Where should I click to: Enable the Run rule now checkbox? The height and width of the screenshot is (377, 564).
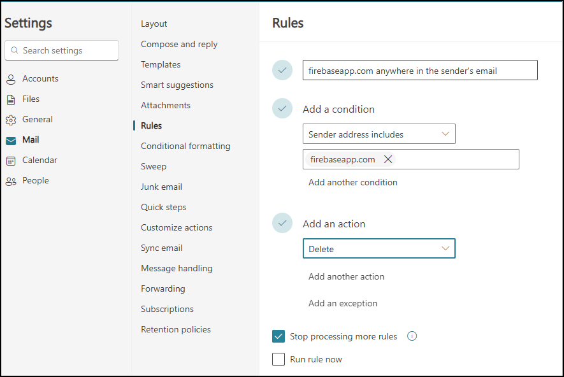click(x=278, y=359)
